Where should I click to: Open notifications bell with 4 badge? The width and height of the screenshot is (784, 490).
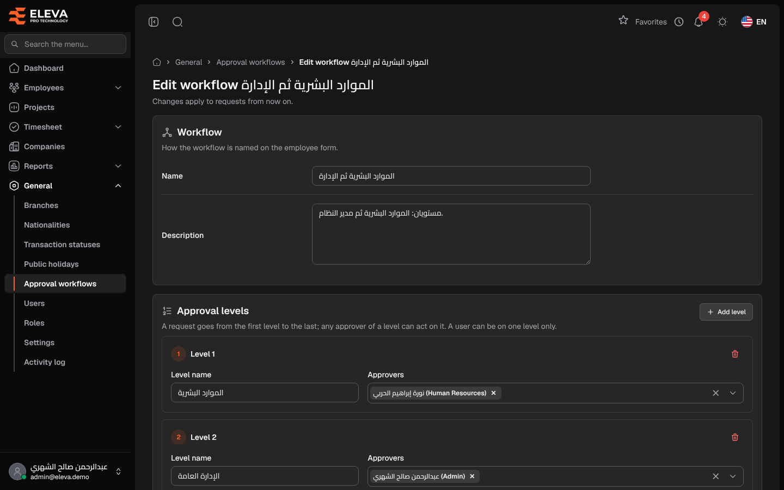tap(699, 21)
